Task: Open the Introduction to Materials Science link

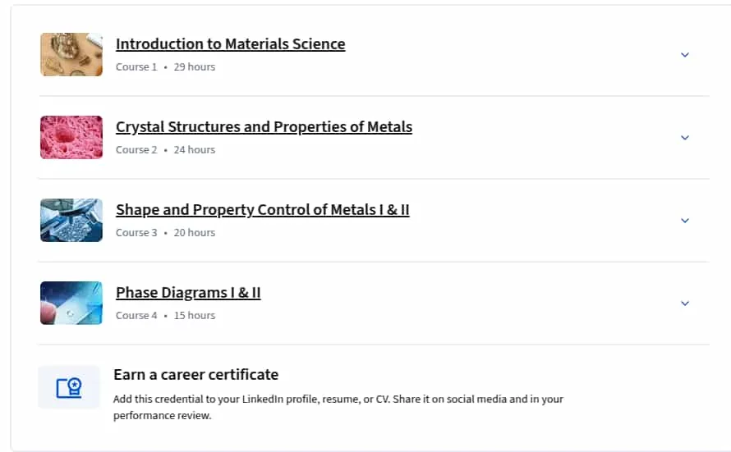Action: [x=230, y=43]
